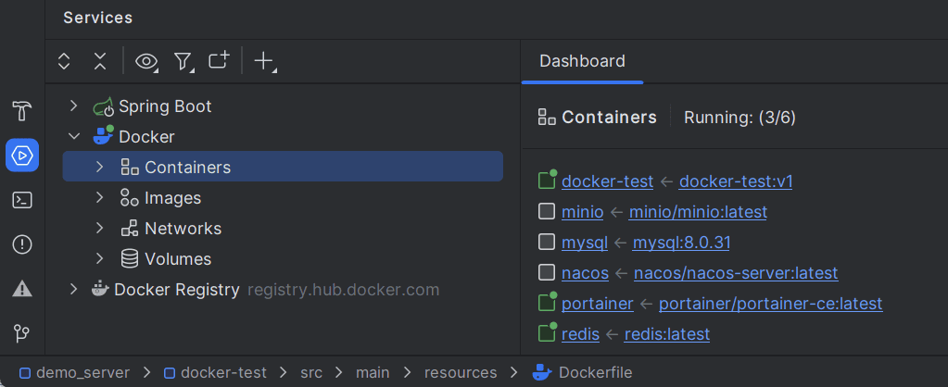
Task: Collapse the Docker node
Action: 74,136
